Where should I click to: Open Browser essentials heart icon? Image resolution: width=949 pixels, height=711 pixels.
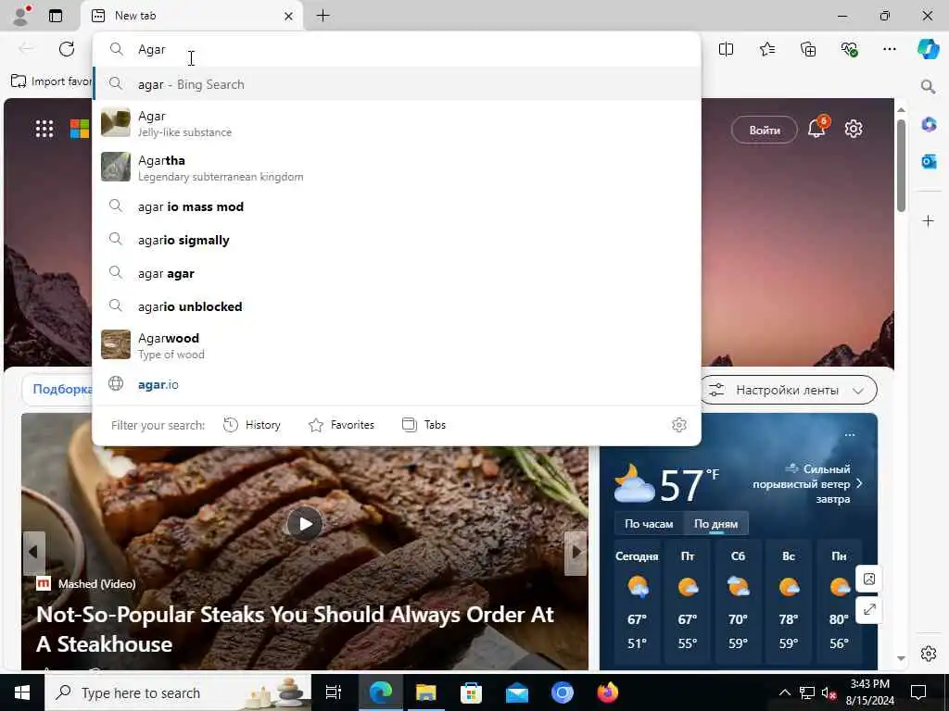click(x=849, y=49)
